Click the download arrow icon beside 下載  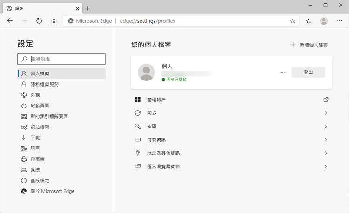(24, 138)
